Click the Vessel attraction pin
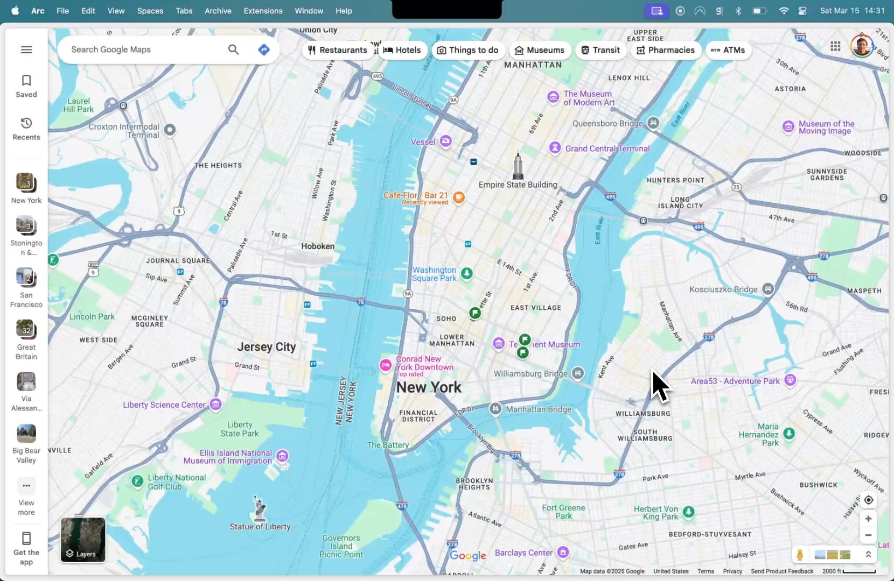This screenshot has height=581, width=894. point(446,141)
